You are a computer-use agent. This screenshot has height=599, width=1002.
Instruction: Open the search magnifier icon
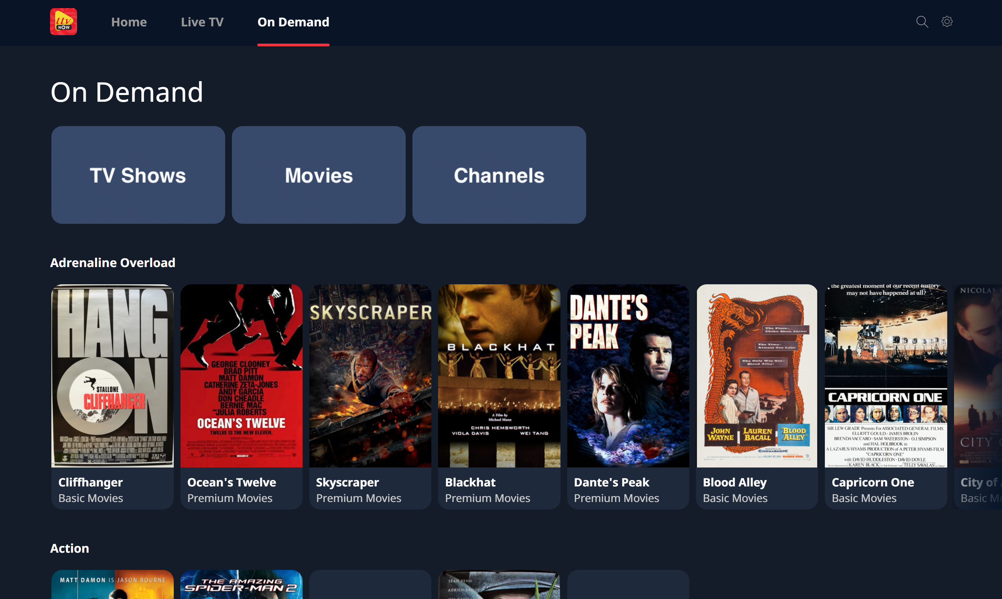point(922,22)
